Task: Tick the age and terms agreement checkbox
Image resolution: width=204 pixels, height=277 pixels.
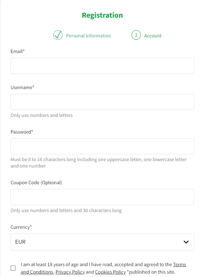Action: (13, 268)
